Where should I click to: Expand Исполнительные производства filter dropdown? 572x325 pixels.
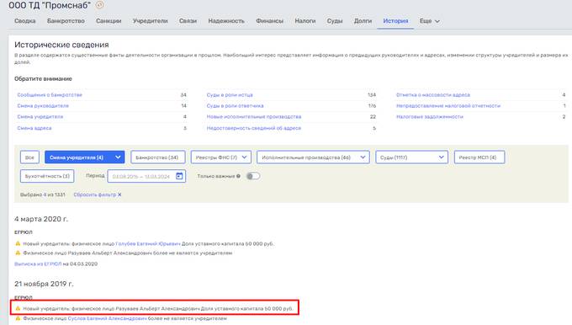(363, 157)
